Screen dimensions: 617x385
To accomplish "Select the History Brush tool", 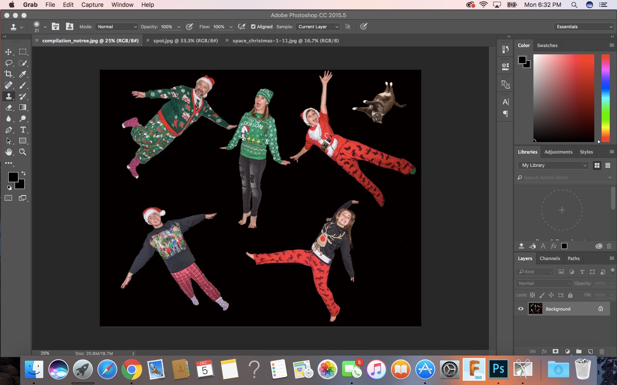I will 23,96.
